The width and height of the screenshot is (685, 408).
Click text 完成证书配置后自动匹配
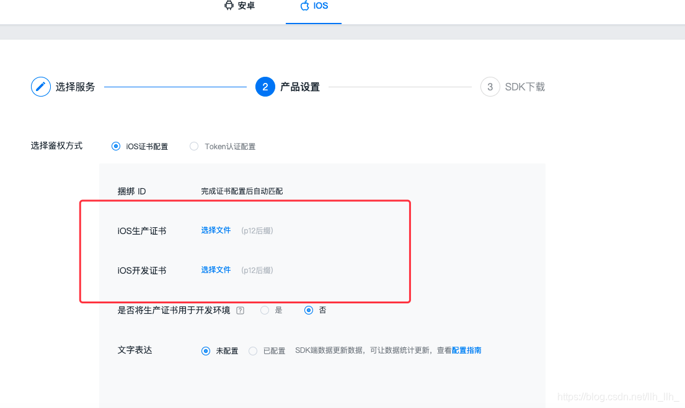coord(242,191)
